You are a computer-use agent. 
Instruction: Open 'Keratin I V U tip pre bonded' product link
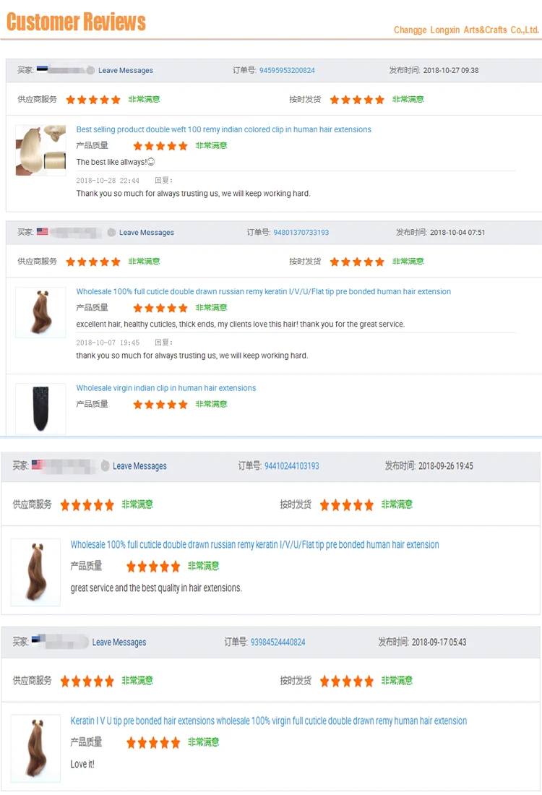coord(268,721)
